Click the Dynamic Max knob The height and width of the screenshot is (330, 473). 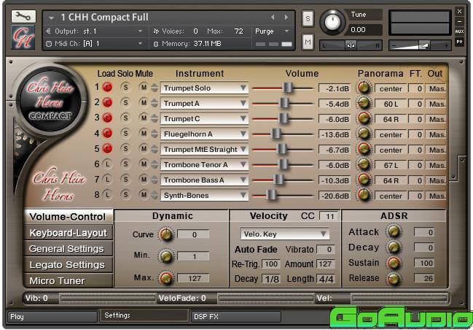166,278
